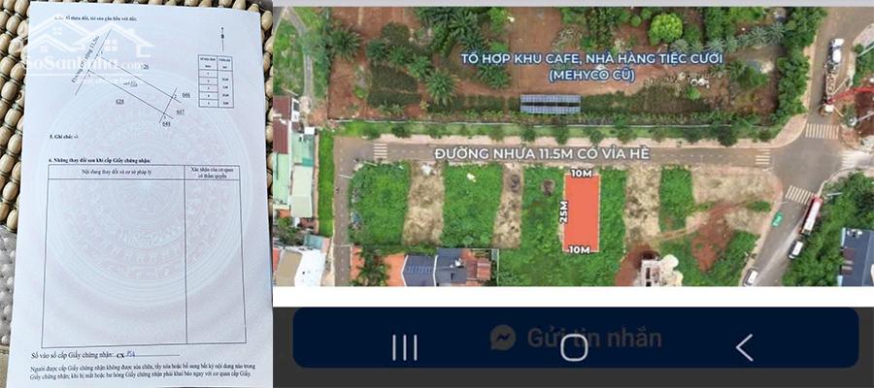Image resolution: width=874 pixels, height=388 pixels.
Task: Click the bottom "10M" width label
Action: tap(581, 251)
